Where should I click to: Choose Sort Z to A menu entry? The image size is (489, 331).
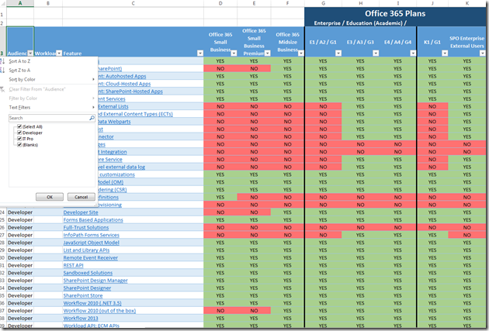tap(22, 70)
